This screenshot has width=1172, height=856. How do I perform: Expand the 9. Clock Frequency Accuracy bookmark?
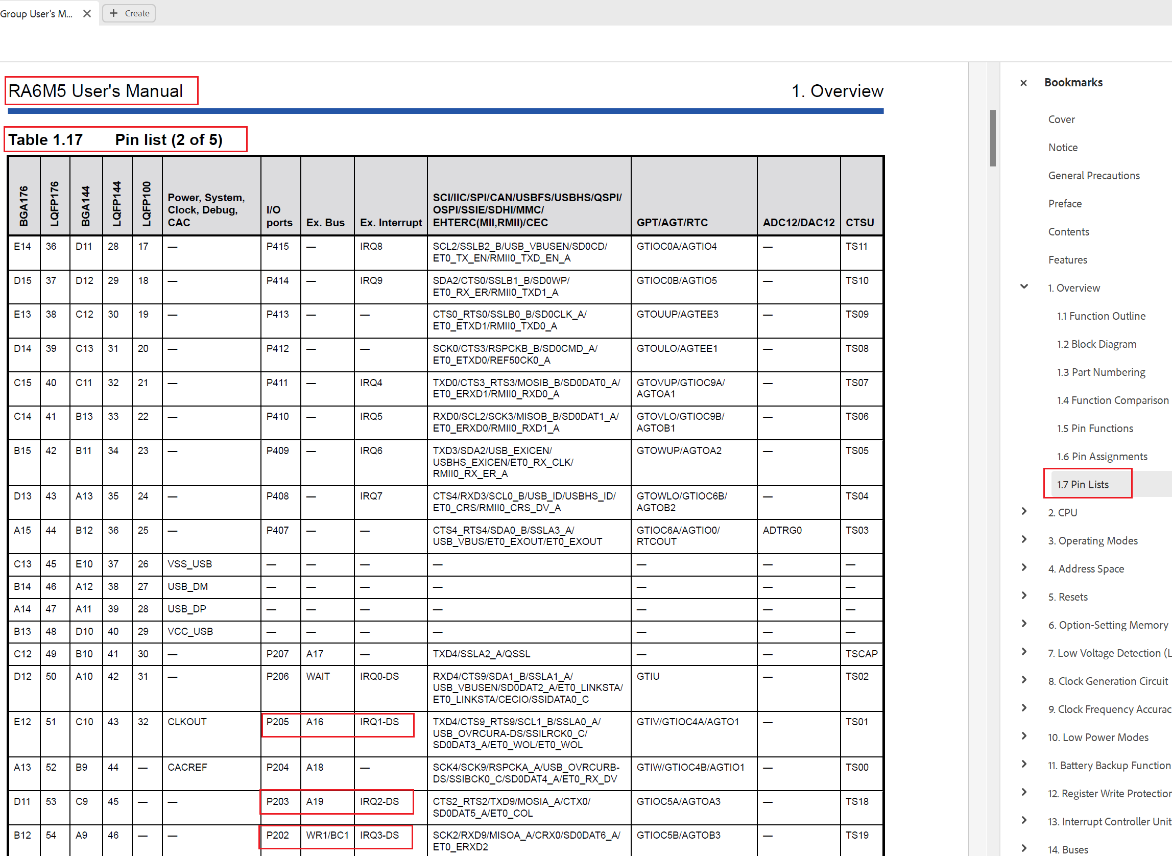(x=1024, y=708)
